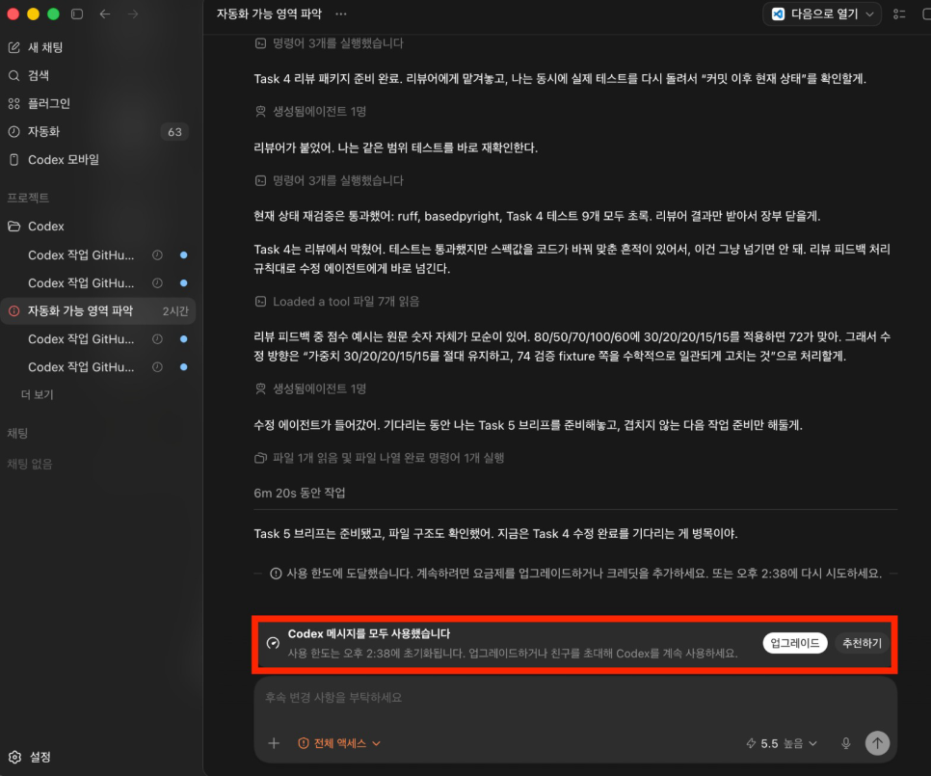Viewport: 931px width, 776px height.
Task: Open the 전체 액세스 permission dropdown
Action: [x=339, y=743]
